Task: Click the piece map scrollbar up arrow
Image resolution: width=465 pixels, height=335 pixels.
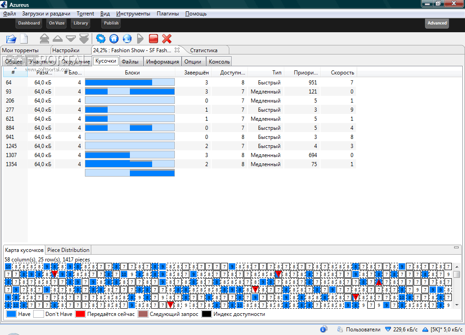Action: 457,267
